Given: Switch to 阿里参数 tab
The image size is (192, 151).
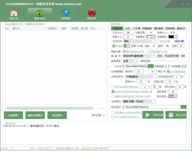Looking at the screenshot, I should (147, 28).
